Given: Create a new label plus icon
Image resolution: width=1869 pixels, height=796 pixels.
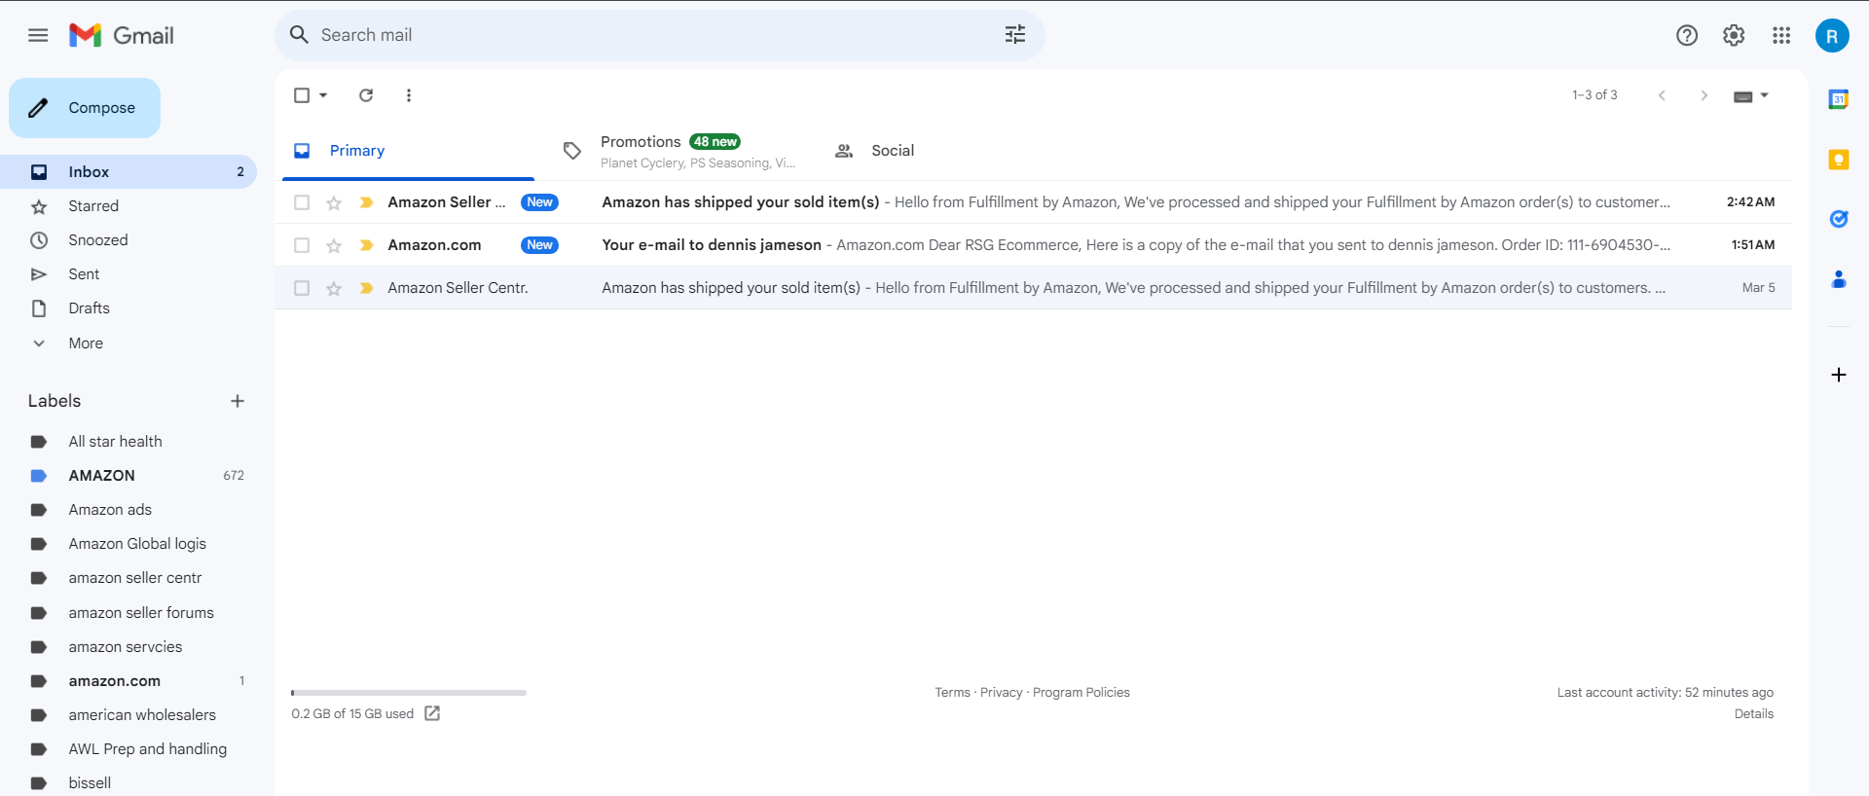Looking at the screenshot, I should [238, 401].
